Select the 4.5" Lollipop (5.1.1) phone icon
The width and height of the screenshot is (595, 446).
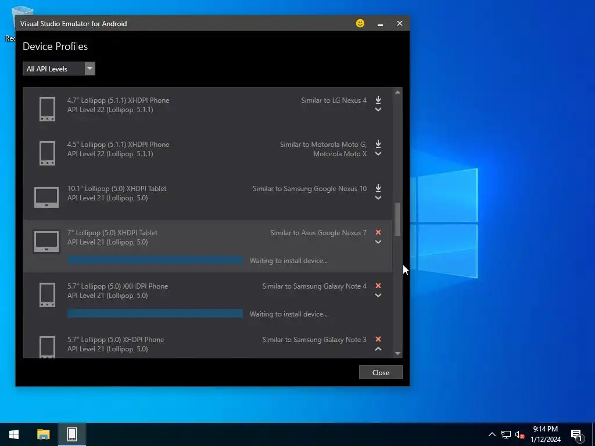48,153
